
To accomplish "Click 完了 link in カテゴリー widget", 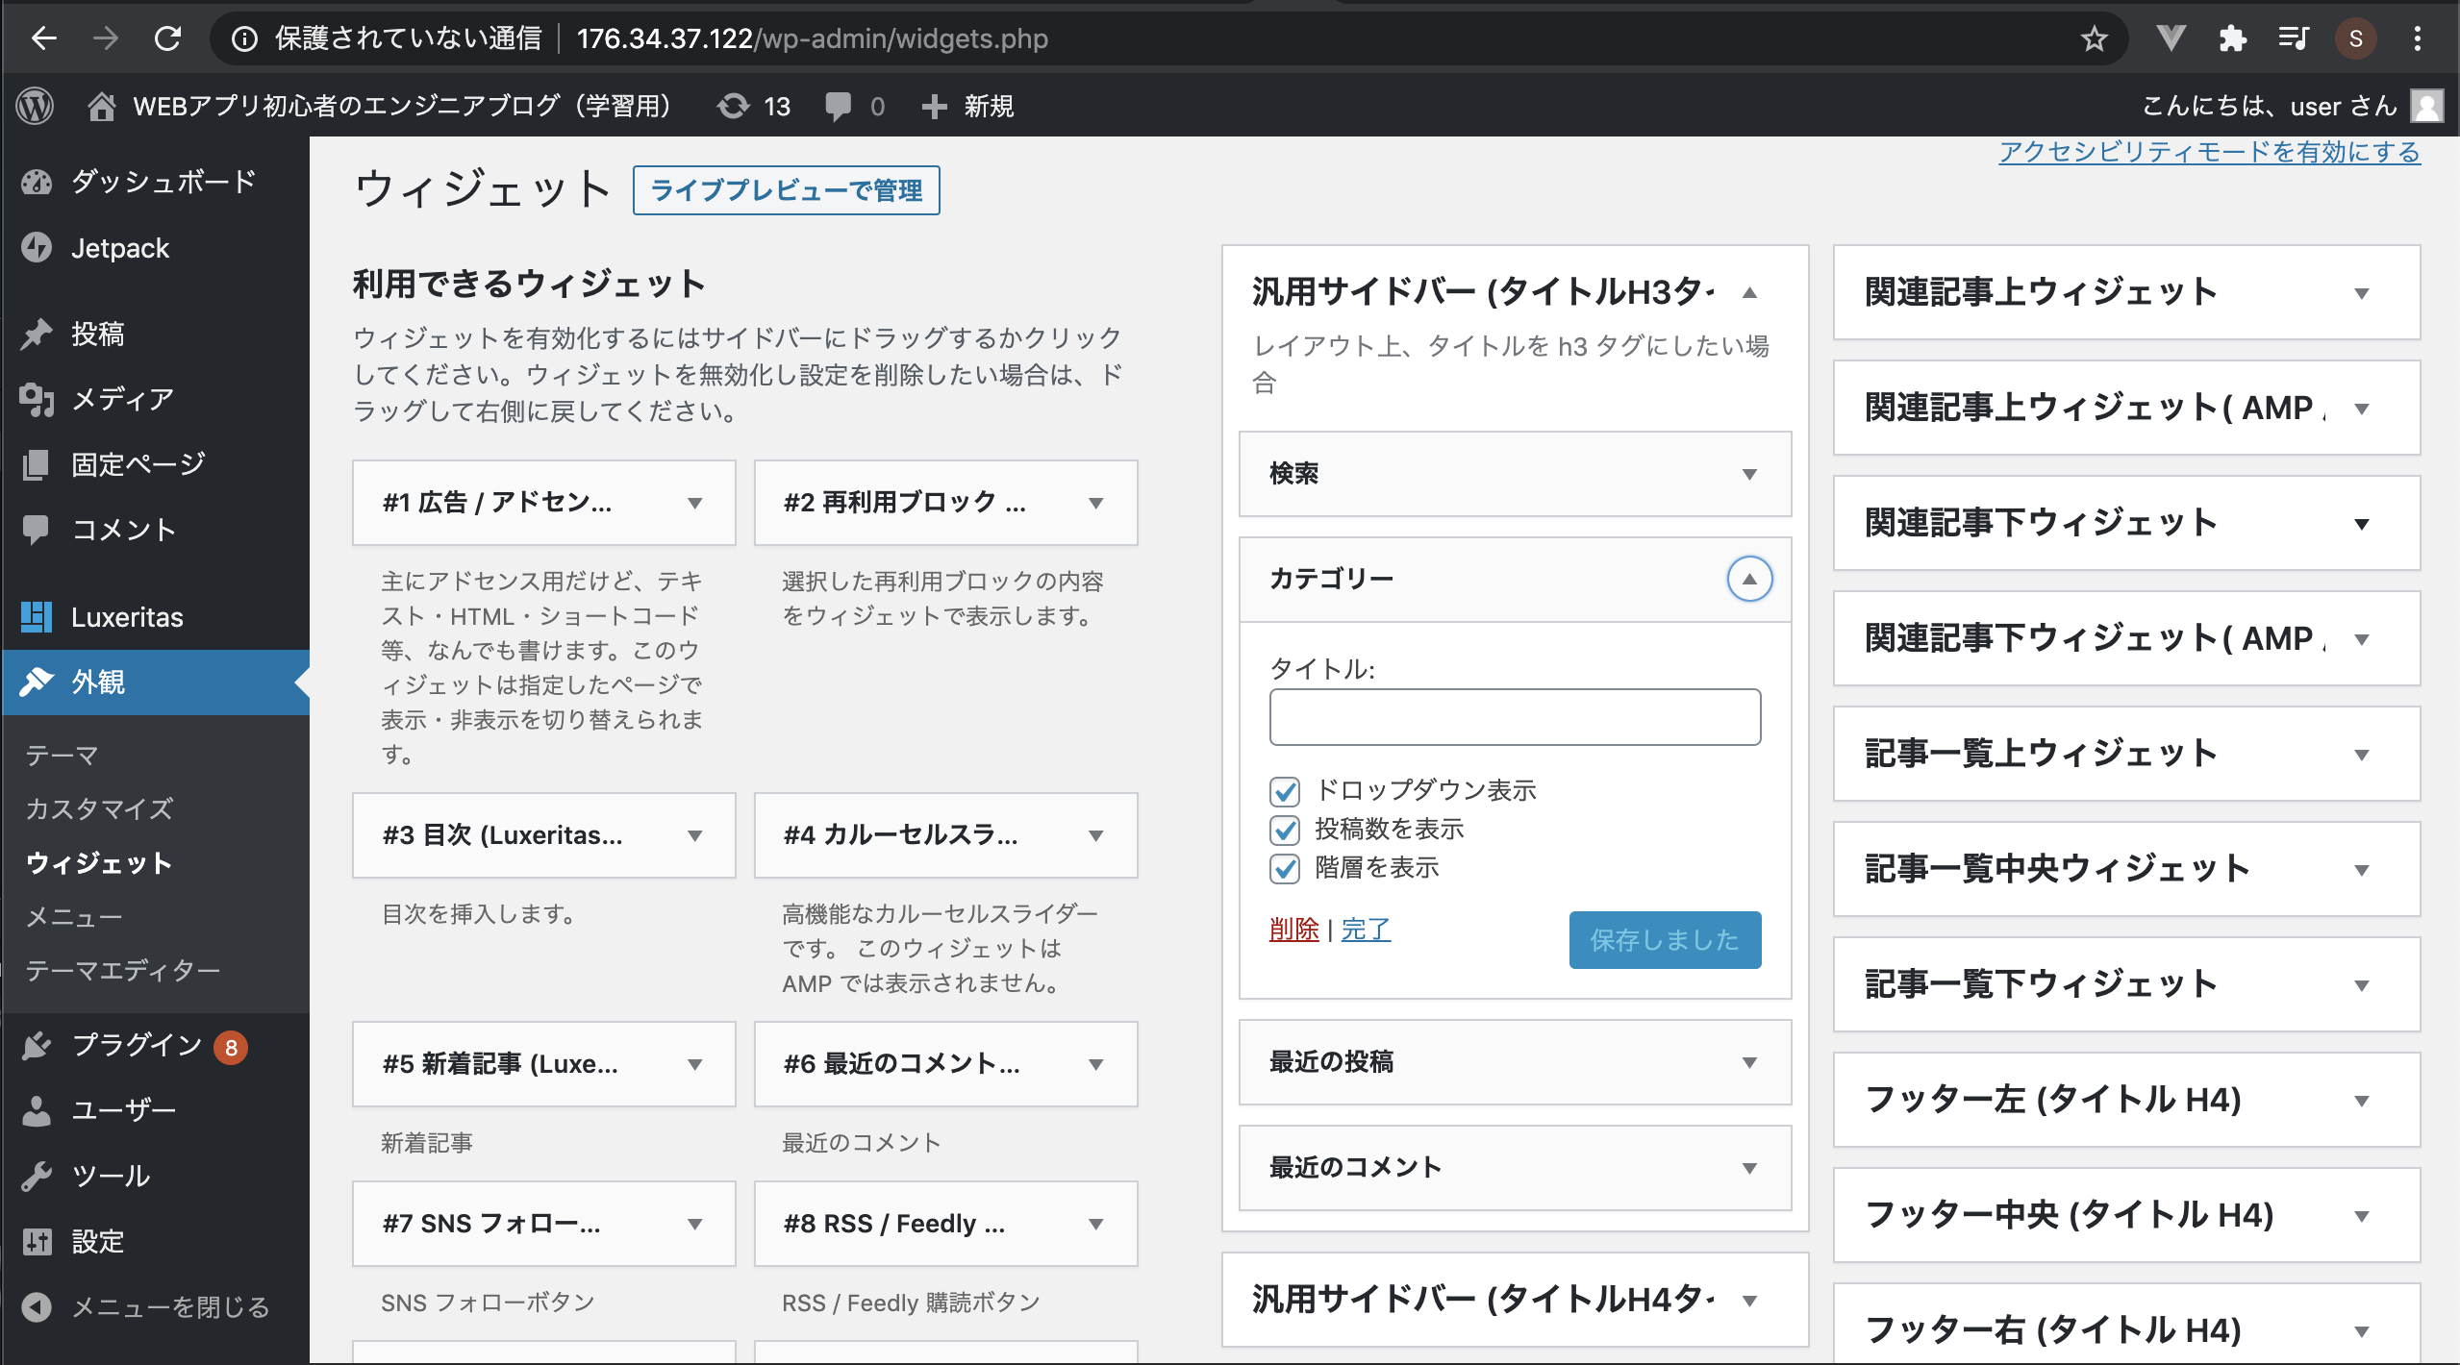I will pos(1366,930).
